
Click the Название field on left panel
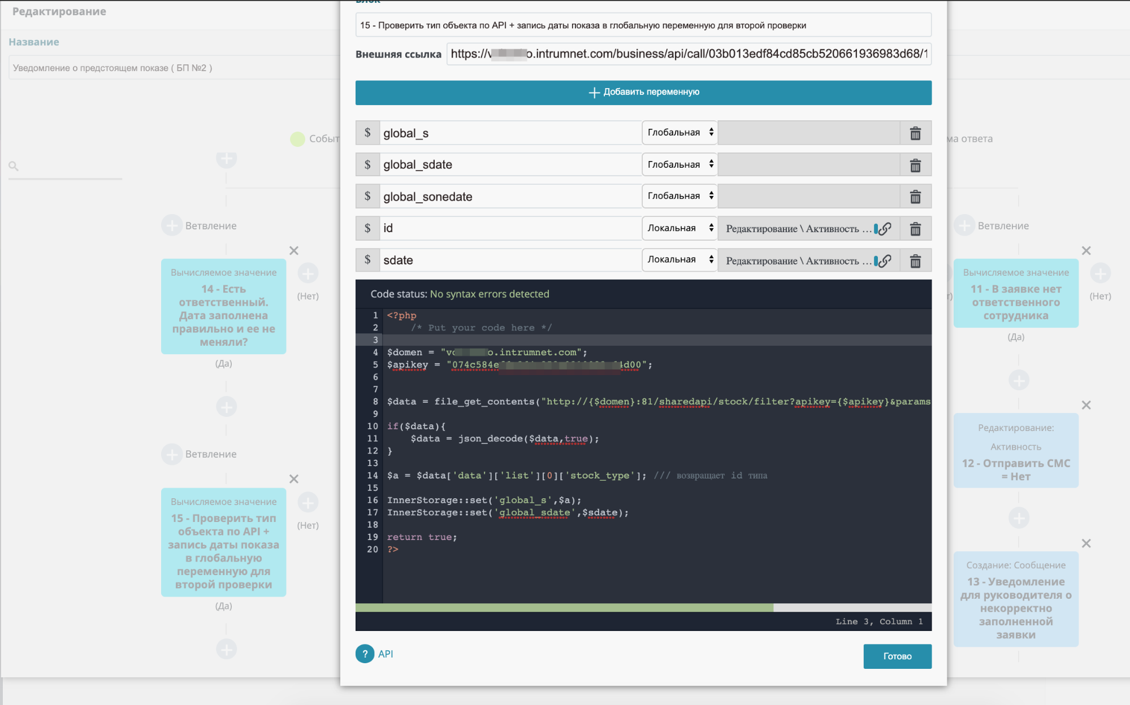point(175,68)
